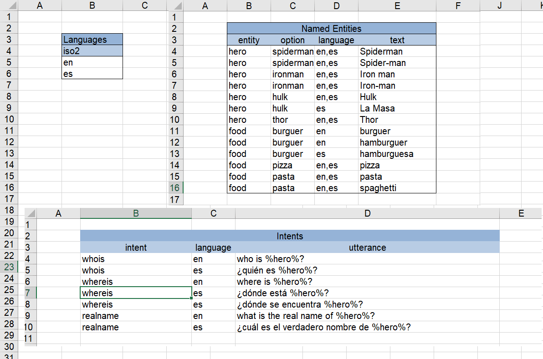Image resolution: width=543 pixels, height=359 pixels.
Task: Click the 'text' column heading in Named Entities
Action: coord(397,40)
